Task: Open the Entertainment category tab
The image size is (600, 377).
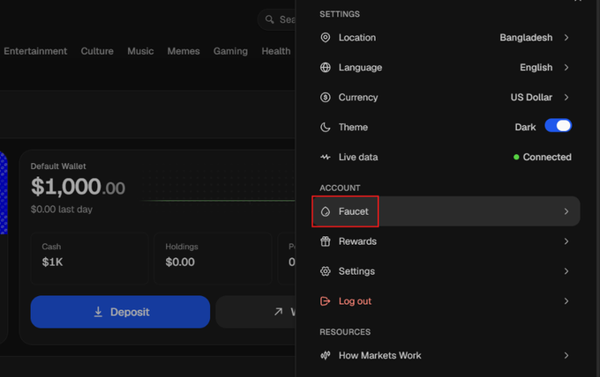Action: coord(35,51)
